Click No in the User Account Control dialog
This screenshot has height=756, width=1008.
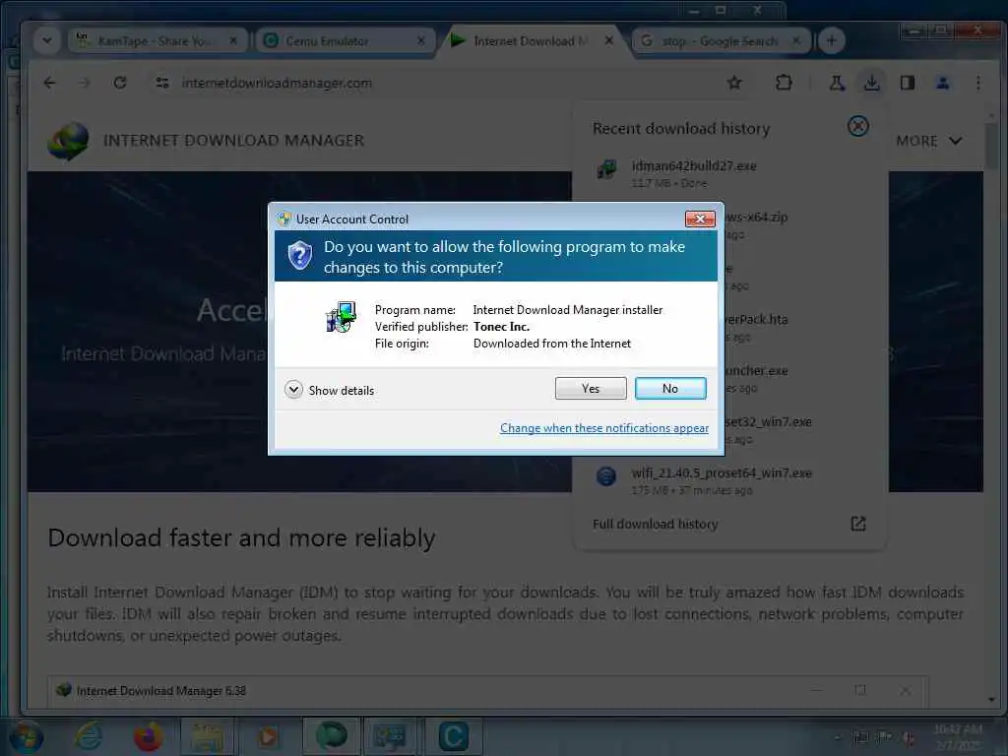[669, 388]
